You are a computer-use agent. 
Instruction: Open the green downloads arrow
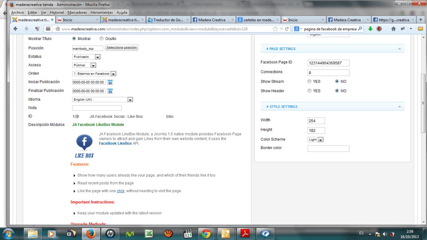370,29
